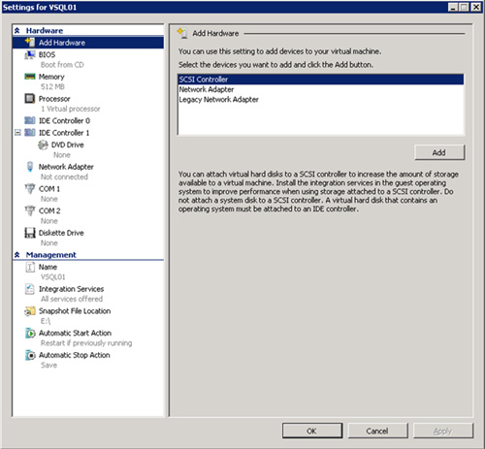Open the Memory settings icon
The height and width of the screenshot is (449, 485).
click(30, 77)
